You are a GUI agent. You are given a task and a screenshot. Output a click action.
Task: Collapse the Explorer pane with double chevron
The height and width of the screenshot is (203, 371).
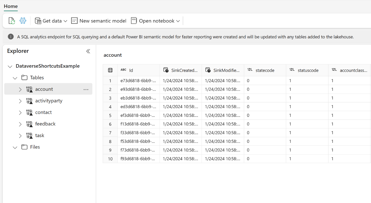pos(88,51)
